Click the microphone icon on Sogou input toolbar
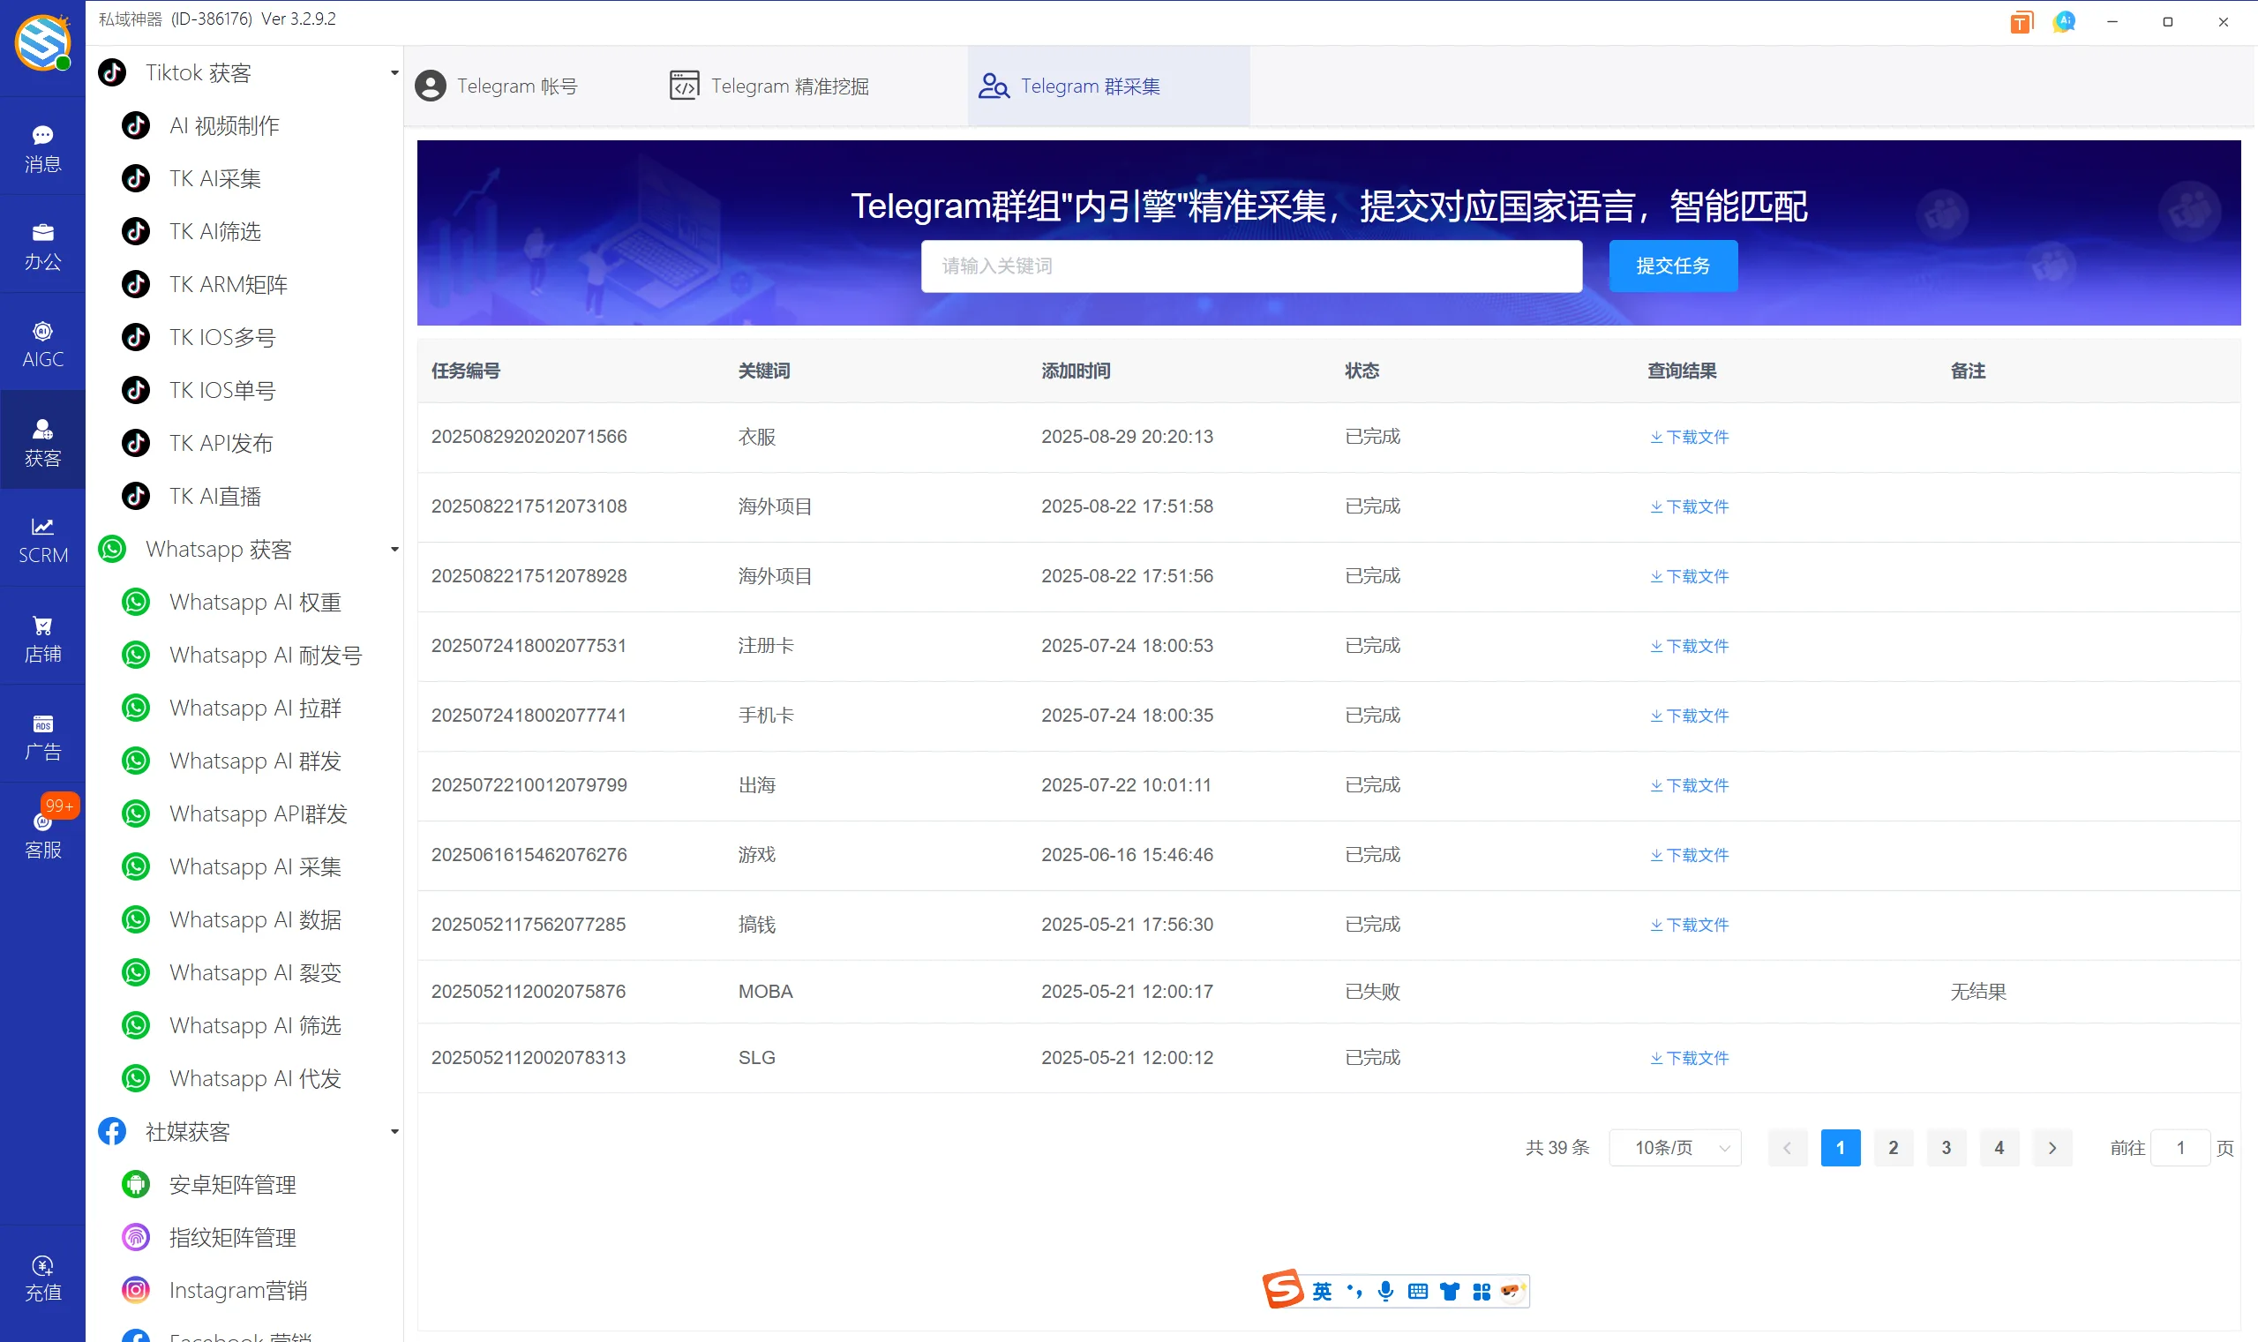Image resolution: width=2258 pixels, height=1342 pixels. tap(1384, 1292)
